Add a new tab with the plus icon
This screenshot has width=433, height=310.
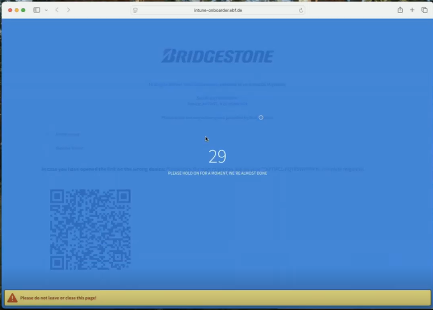412,10
